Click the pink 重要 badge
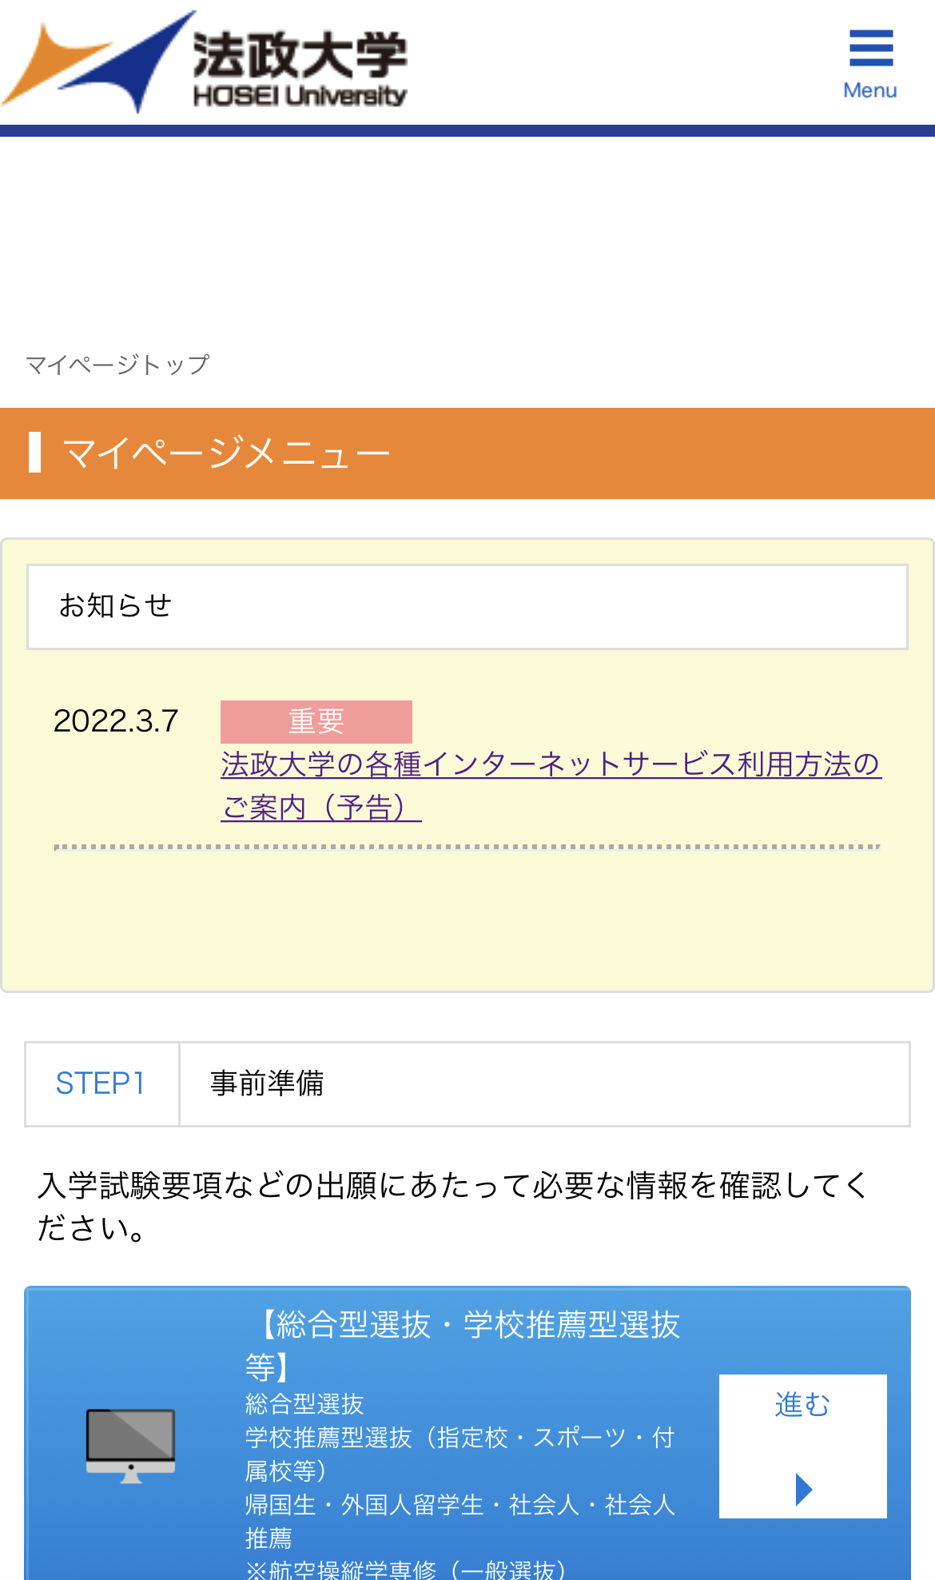The width and height of the screenshot is (935, 1580). (x=316, y=721)
